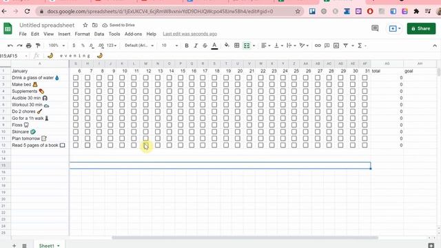The height and width of the screenshot is (248, 441).
Task: Check Read 5 pages for day 12
Action: (145, 145)
